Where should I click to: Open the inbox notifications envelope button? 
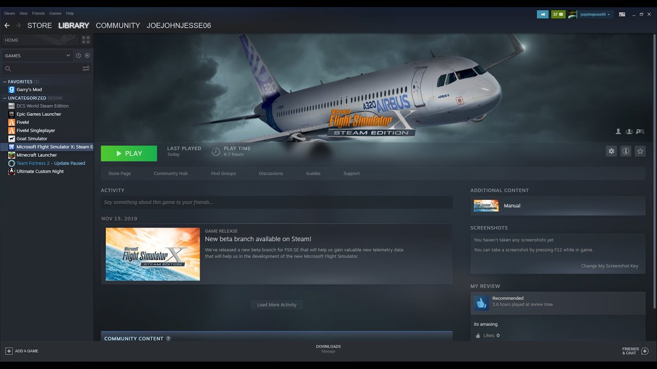(x=558, y=14)
